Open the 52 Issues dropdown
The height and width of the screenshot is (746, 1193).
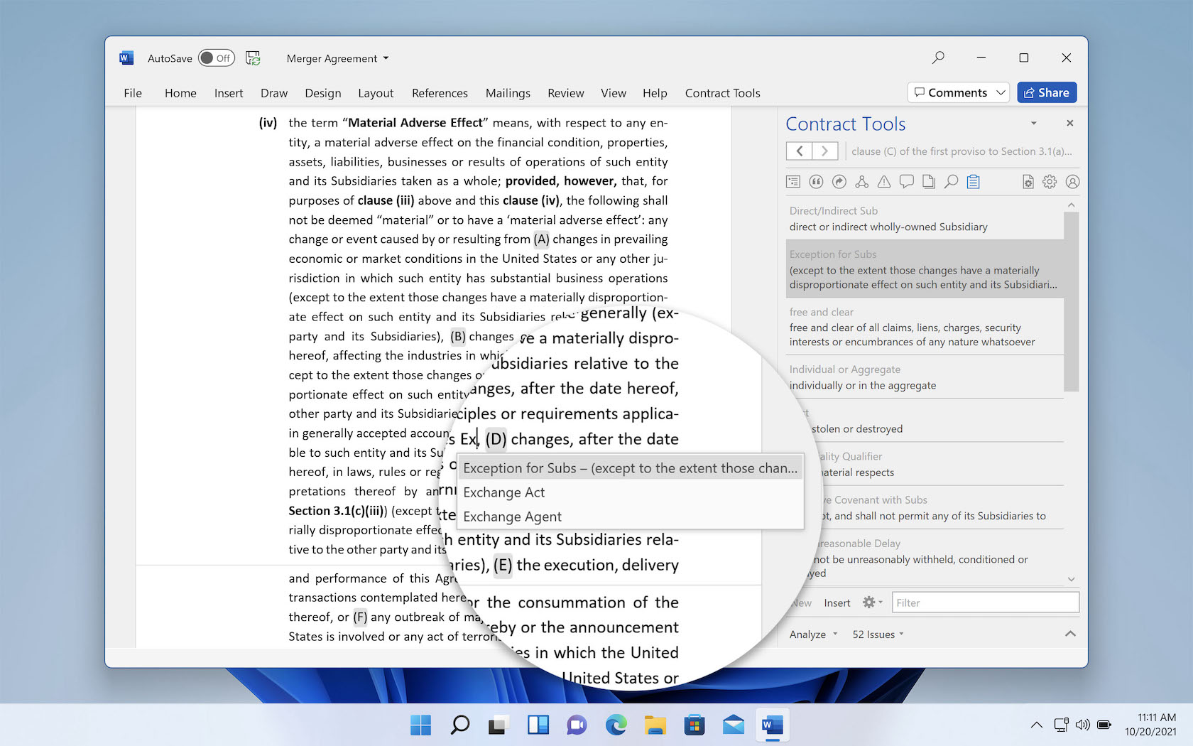click(x=878, y=634)
